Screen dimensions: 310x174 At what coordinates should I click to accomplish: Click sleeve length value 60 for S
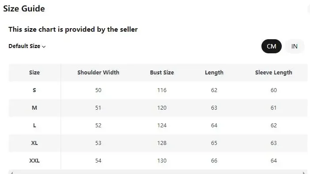[274, 90]
